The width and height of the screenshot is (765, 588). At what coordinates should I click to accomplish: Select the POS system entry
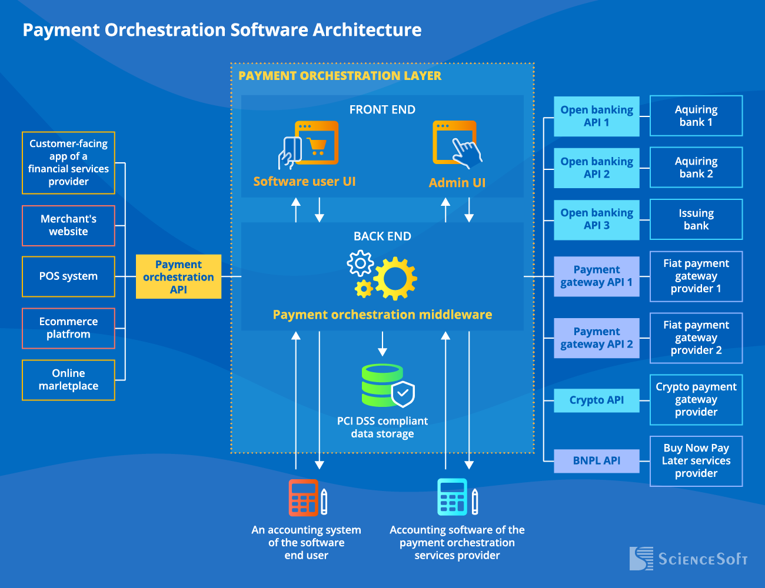tap(68, 276)
